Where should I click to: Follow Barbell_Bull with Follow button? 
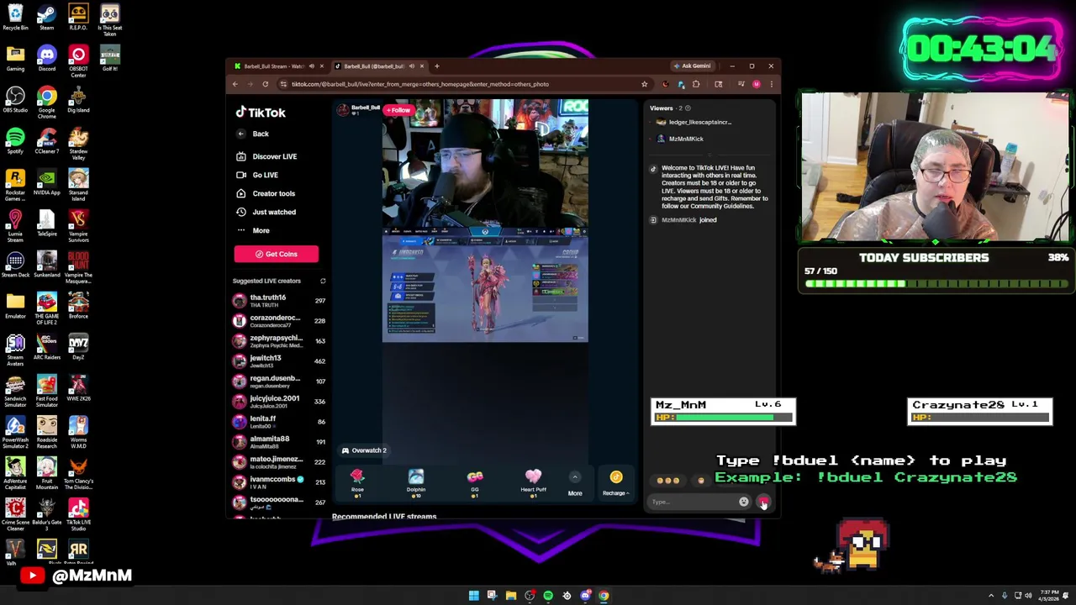click(398, 110)
